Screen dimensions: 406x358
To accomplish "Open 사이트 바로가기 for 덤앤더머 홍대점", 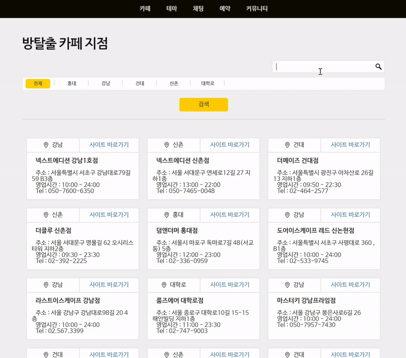I will [x=230, y=215].
